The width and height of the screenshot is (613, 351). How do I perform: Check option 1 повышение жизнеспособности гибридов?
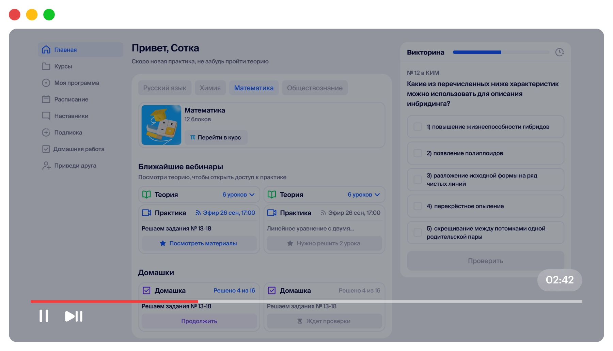418,127
